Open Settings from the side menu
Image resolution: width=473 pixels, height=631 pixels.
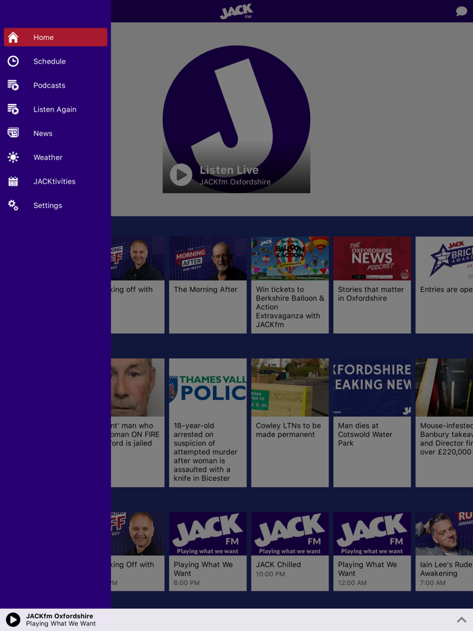click(55, 205)
